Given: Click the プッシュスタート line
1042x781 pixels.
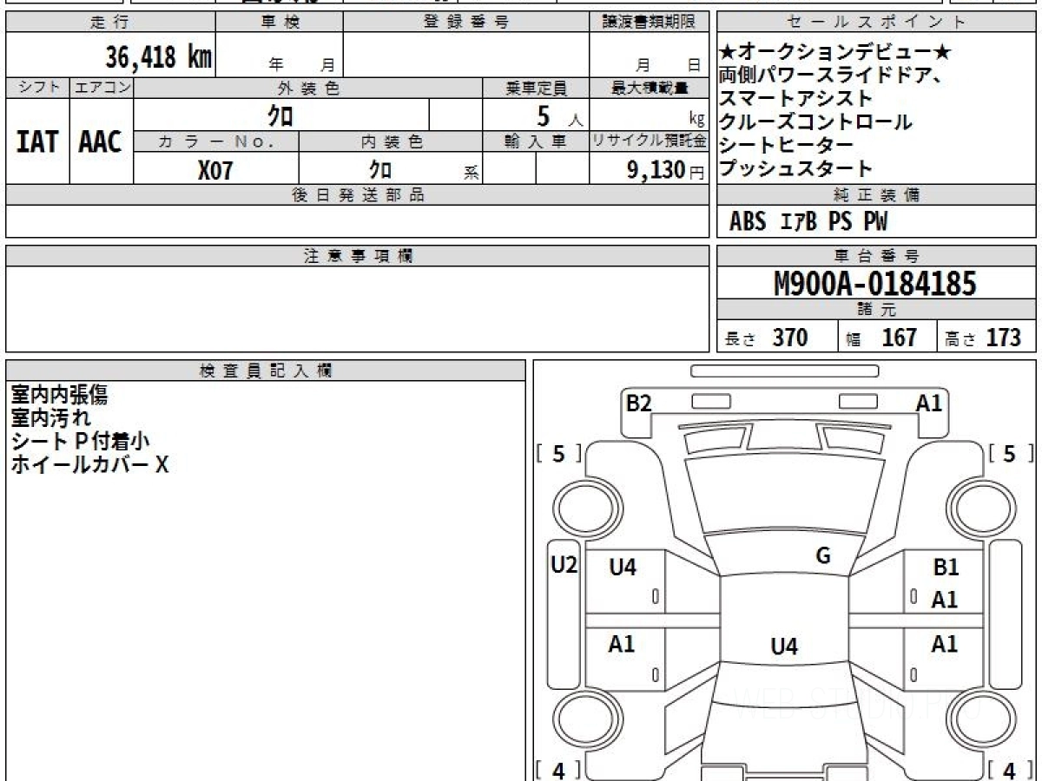Looking at the screenshot, I should click(x=795, y=169).
